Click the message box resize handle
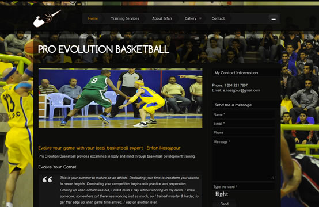 [272, 178]
